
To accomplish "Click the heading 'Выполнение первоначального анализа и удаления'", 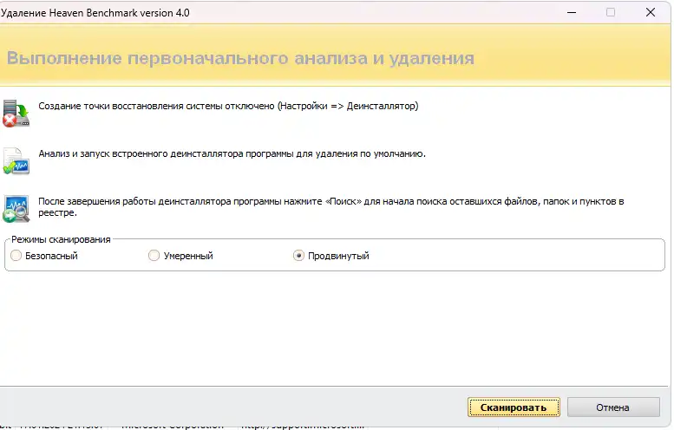I will (x=240, y=58).
